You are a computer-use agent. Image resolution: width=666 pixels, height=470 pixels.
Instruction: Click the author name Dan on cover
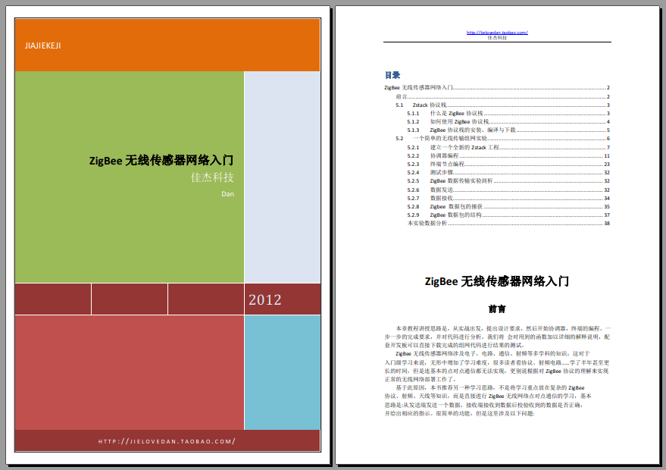coord(227,194)
